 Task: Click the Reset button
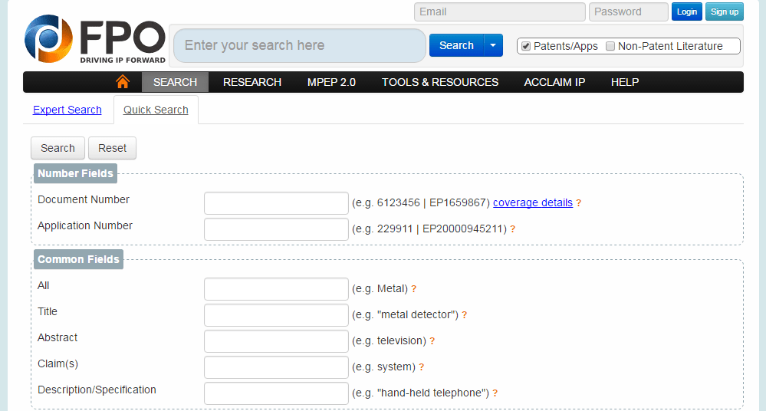pyautogui.click(x=113, y=148)
